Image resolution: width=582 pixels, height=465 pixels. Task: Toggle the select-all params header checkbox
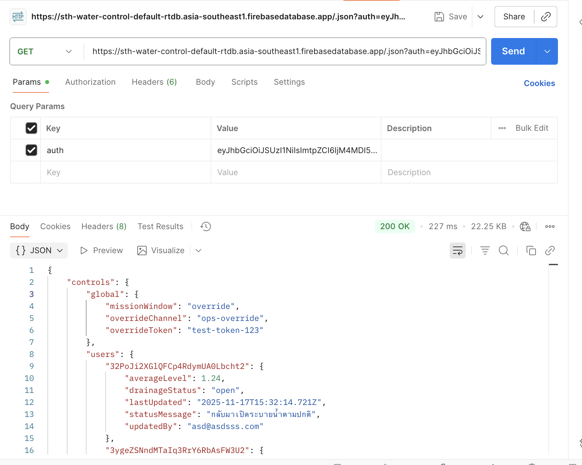click(31, 128)
